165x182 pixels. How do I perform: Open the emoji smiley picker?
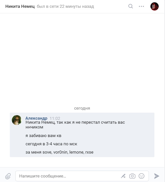[141, 176]
